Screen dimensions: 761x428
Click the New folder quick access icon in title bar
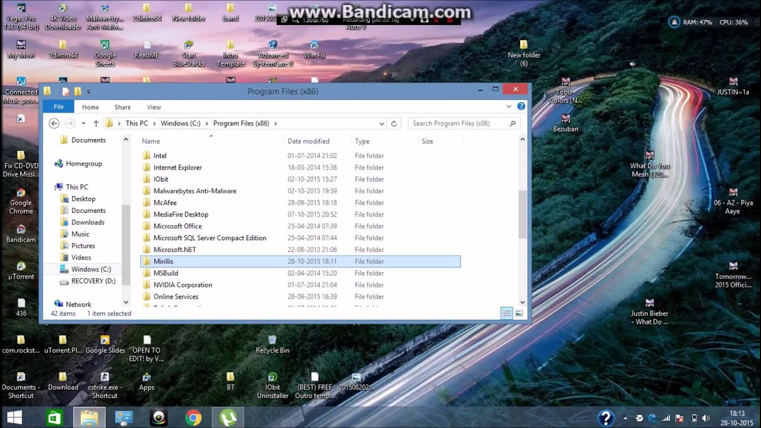click(77, 92)
